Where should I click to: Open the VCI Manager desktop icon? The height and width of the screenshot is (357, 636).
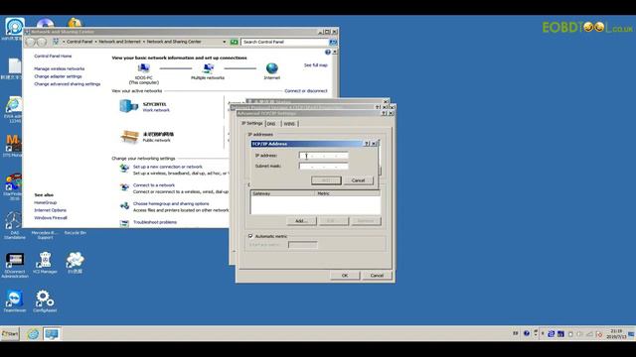click(x=45, y=262)
